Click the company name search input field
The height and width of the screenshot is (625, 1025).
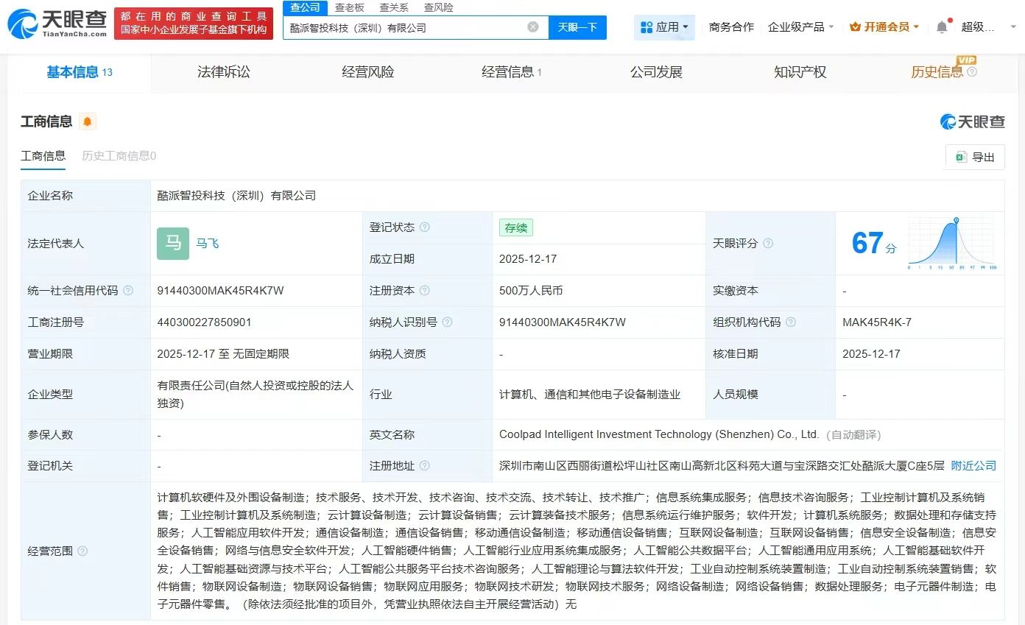(405, 27)
